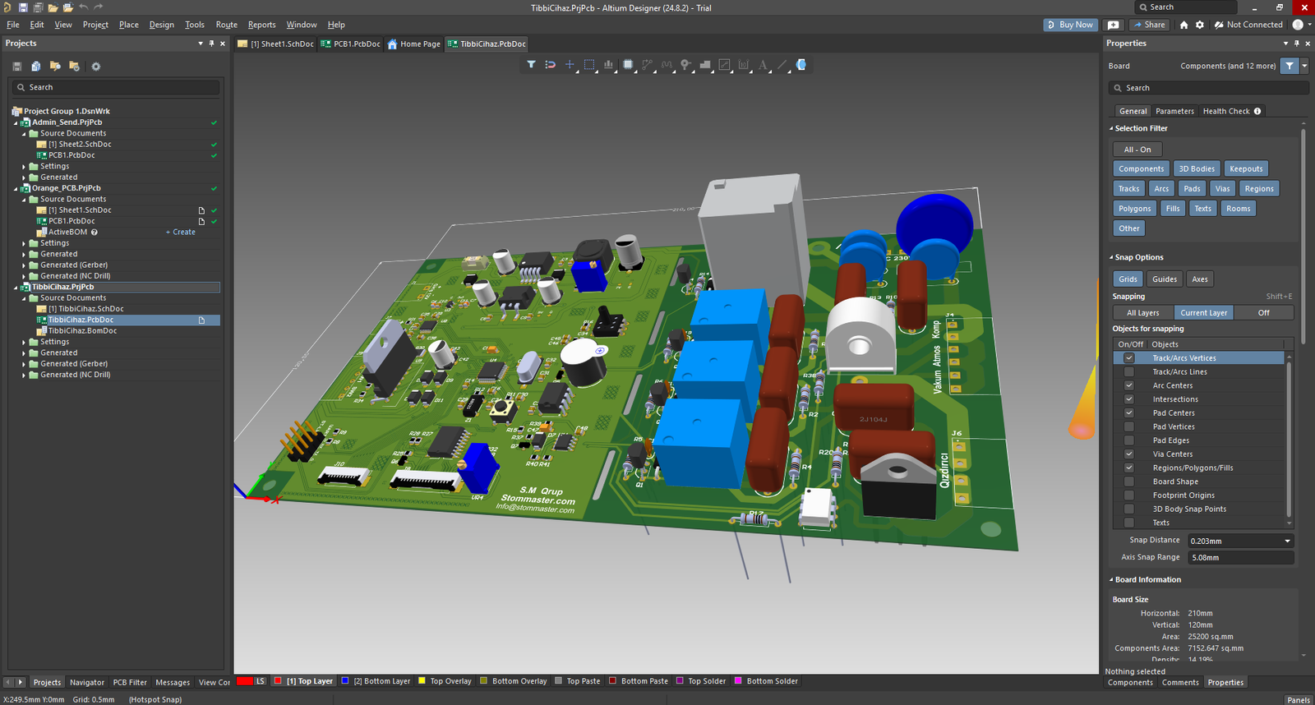Toggle the Board Shape snapping checkbox
1315x705 pixels.
[x=1129, y=482]
